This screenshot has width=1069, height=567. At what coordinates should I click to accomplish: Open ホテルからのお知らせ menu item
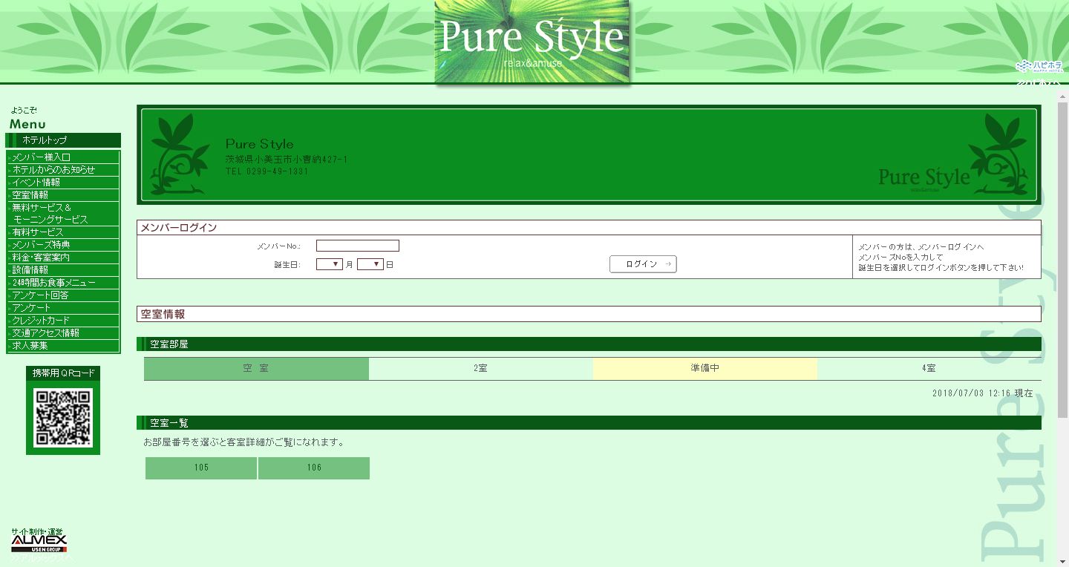[63, 169]
